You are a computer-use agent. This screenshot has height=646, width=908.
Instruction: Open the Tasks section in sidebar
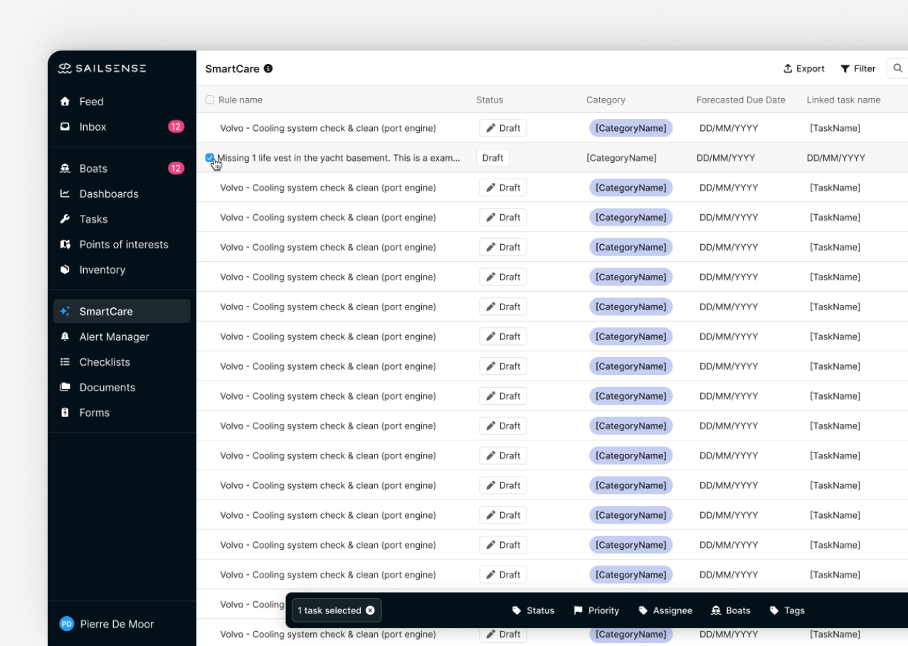click(93, 219)
